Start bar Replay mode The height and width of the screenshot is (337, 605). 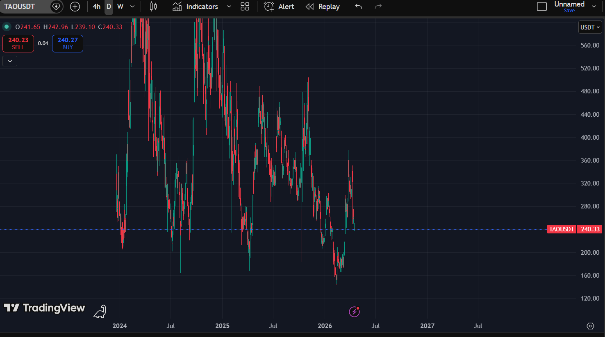click(323, 7)
